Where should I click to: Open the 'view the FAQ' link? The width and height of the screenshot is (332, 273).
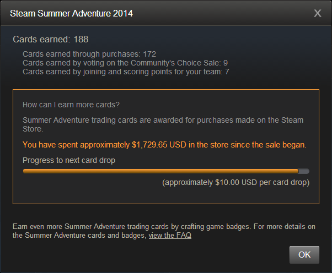pyautogui.click(x=170, y=236)
